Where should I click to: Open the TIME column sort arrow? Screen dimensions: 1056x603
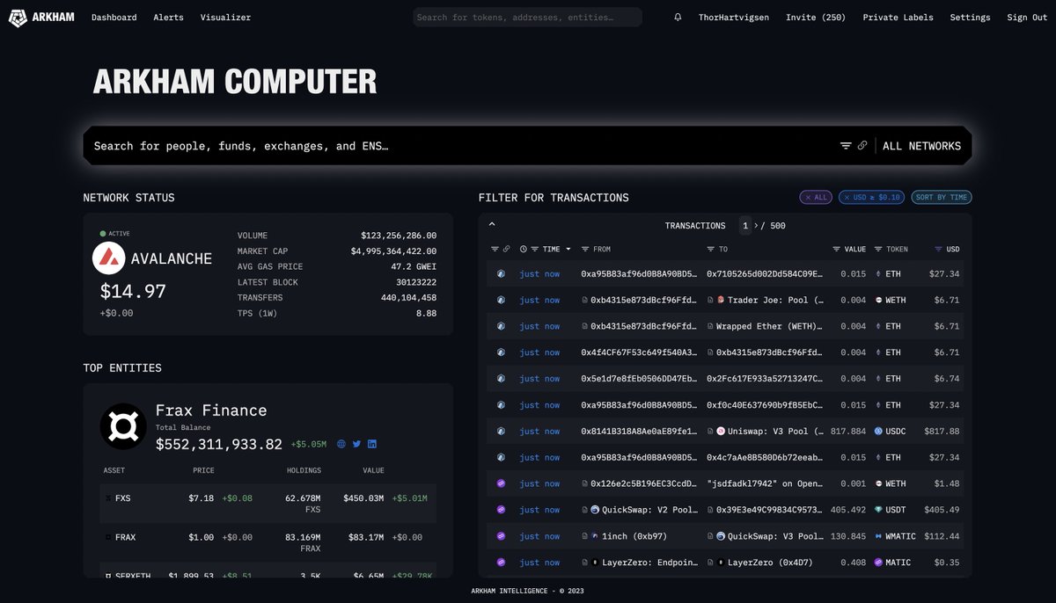click(x=568, y=250)
